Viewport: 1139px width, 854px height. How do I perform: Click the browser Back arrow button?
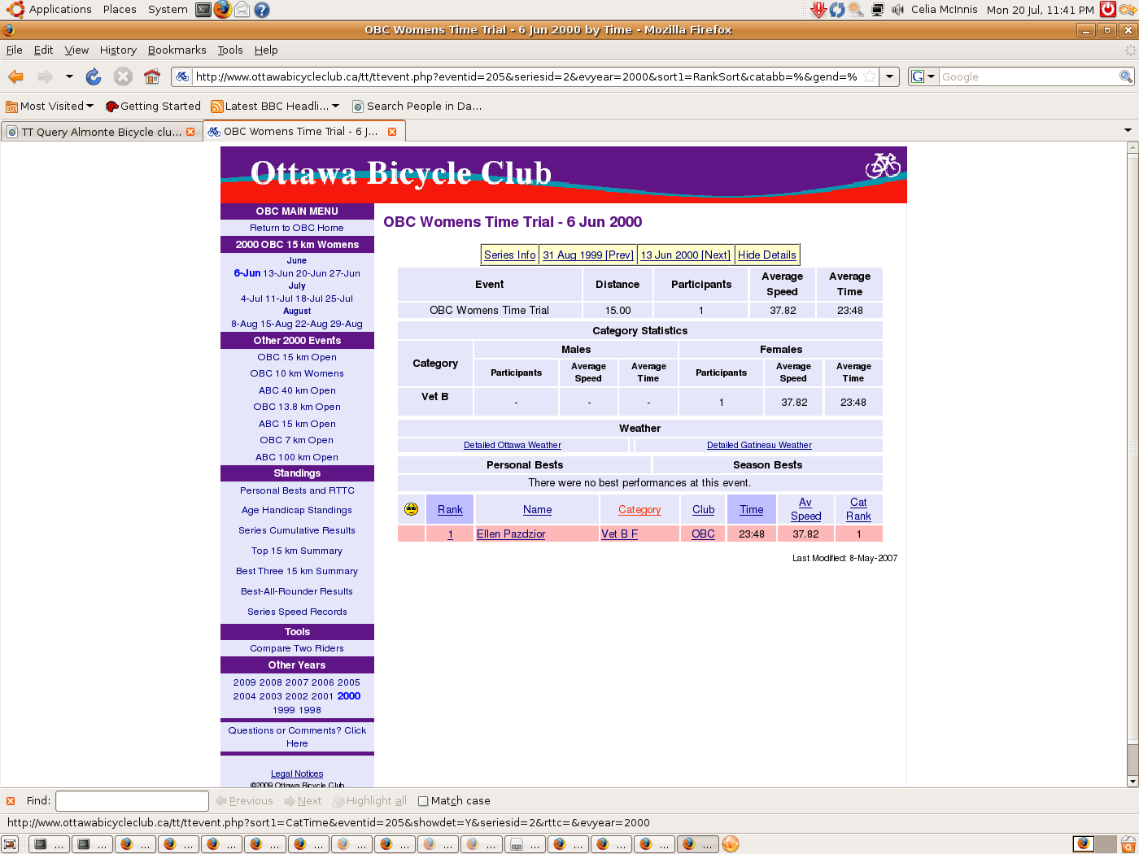coord(15,76)
